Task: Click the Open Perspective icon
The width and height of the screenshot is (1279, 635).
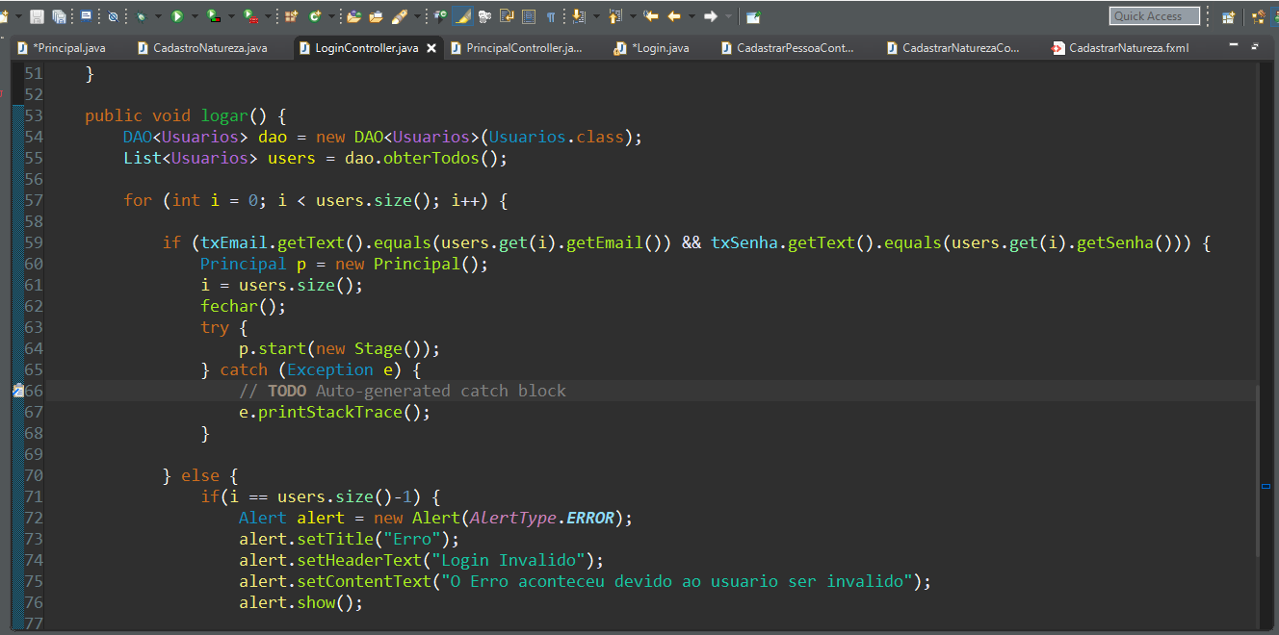Action: click(x=1228, y=16)
